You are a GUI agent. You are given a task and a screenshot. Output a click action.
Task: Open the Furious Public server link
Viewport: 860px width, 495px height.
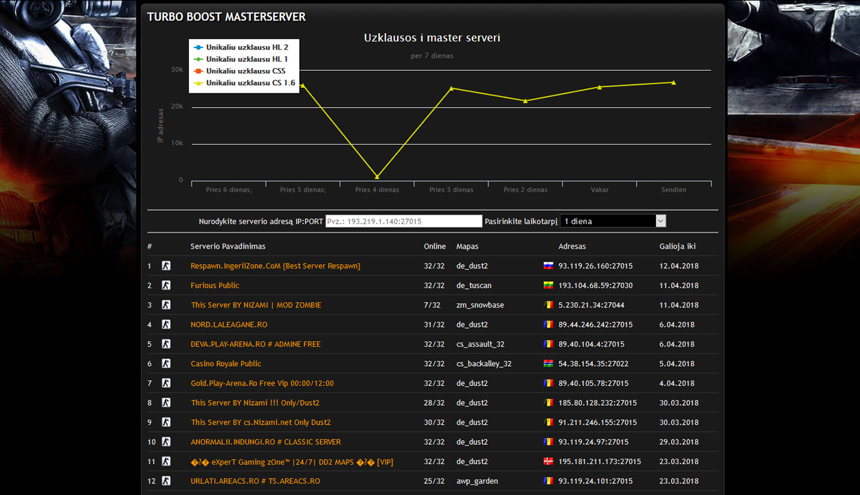[x=215, y=285]
